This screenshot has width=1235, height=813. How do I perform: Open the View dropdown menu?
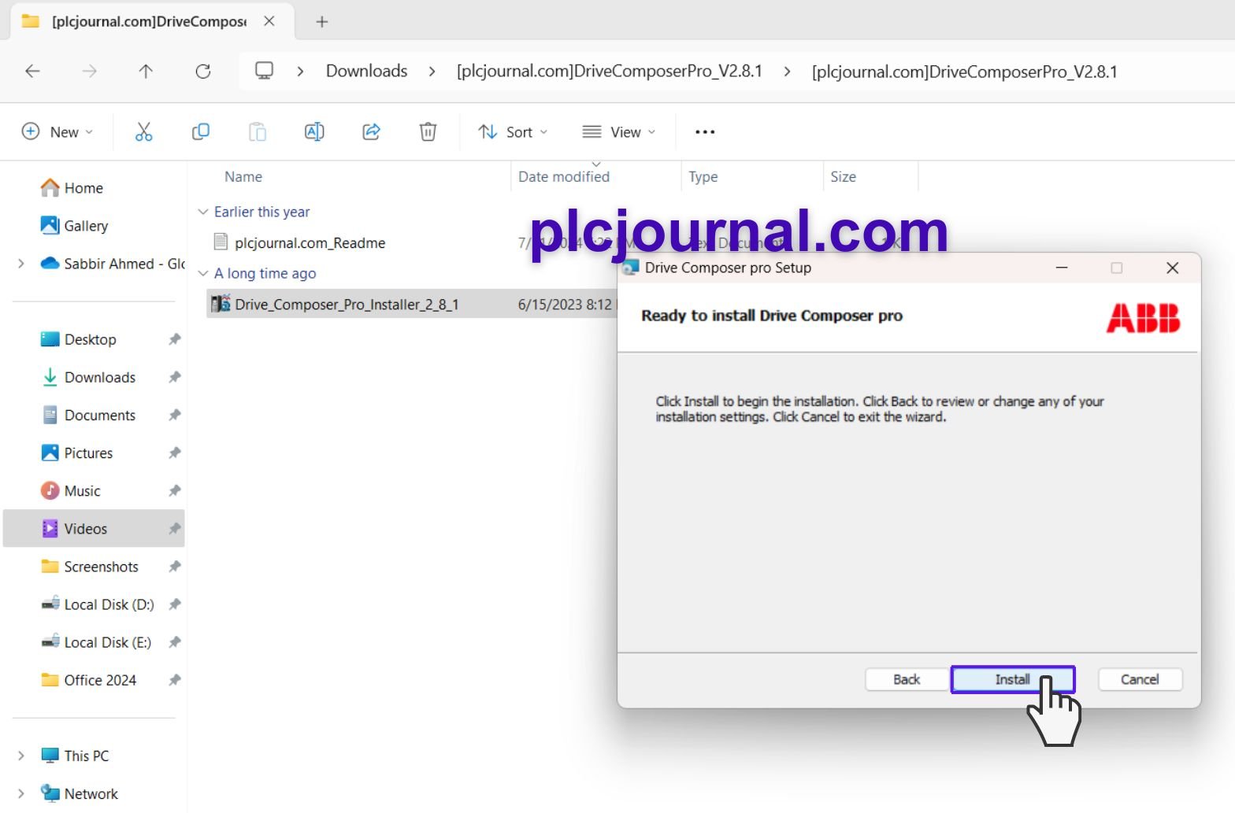(618, 132)
